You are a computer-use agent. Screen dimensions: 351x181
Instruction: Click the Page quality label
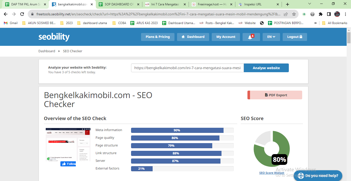click(x=105, y=138)
